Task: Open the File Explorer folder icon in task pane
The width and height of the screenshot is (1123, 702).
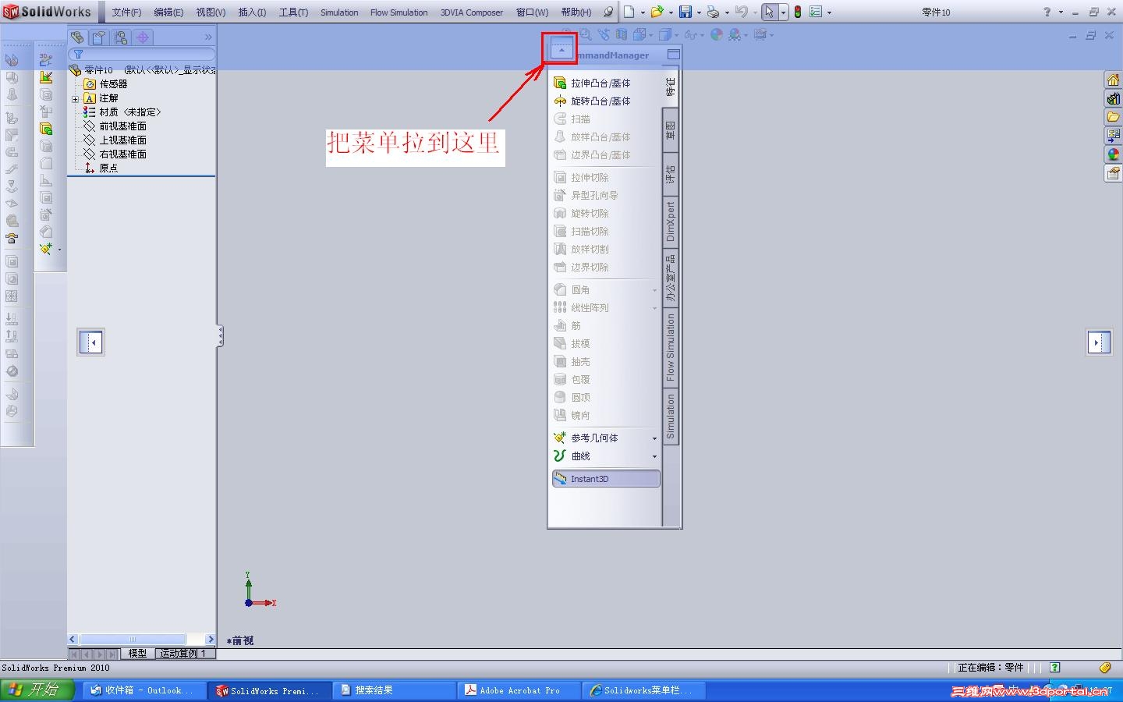Action: tap(1113, 117)
